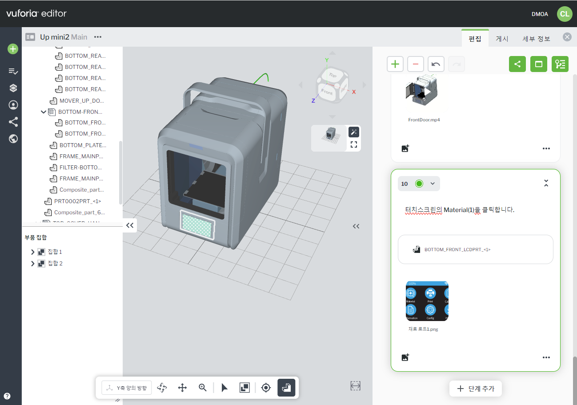Select the pan move arrows tool
The height and width of the screenshot is (405, 577).
(182, 388)
